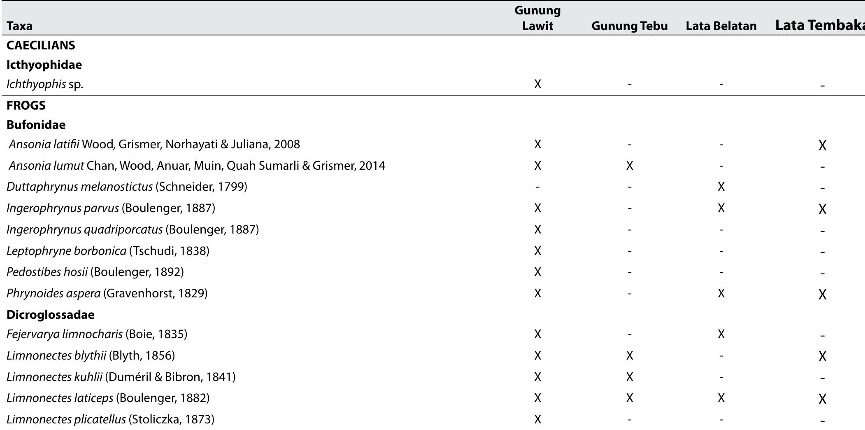Select the CAECILIANS section heading

click(x=39, y=46)
